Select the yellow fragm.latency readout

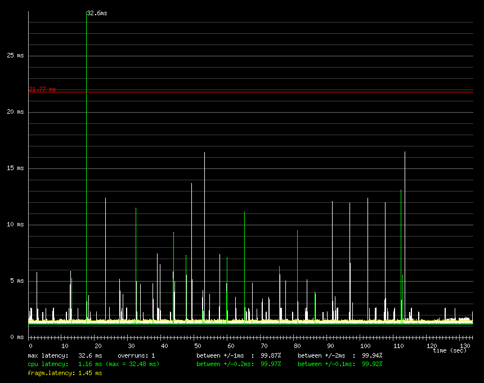[65, 373]
